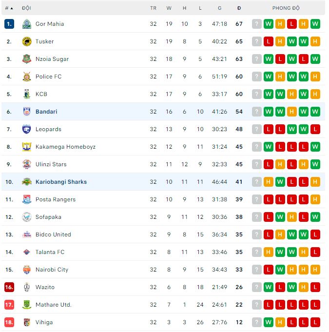
Task: Open the Leopards team link
Action: (x=48, y=129)
